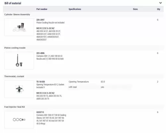Click MERCEDES-BENZ label under thermostat part
Screen dimensions: 166x133
[x=45, y=93]
